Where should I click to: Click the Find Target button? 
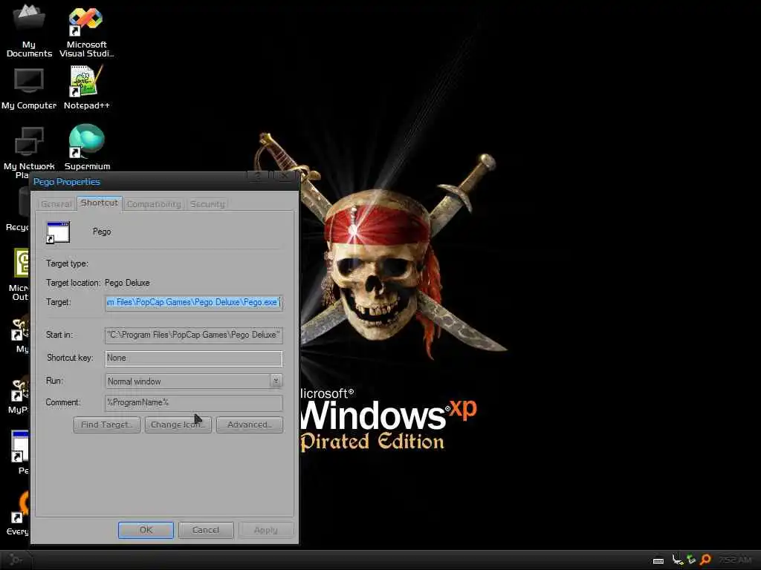click(107, 425)
